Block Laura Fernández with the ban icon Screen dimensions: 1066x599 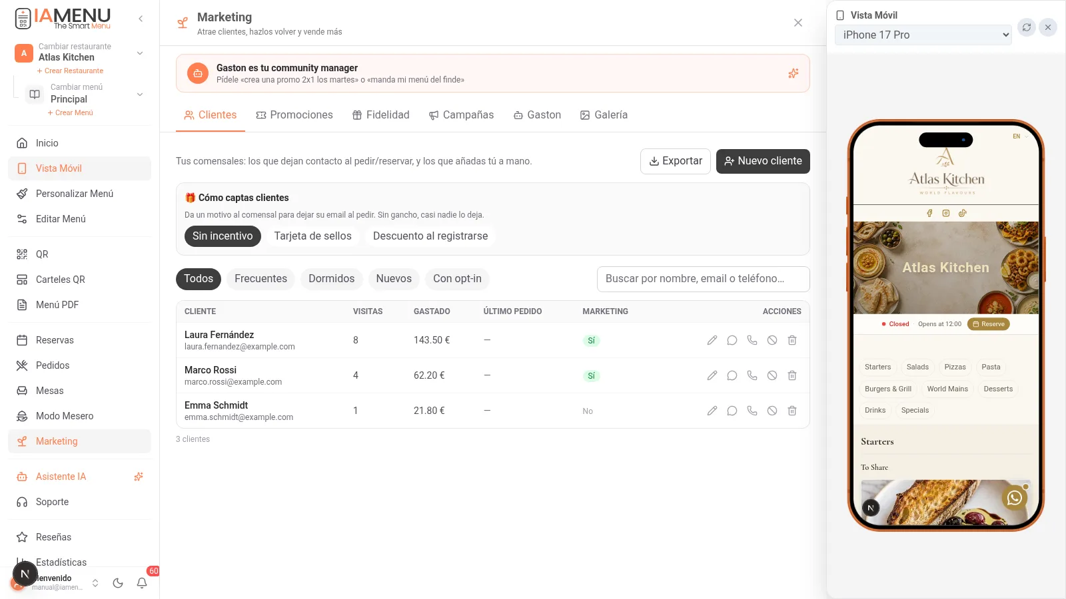(x=772, y=340)
